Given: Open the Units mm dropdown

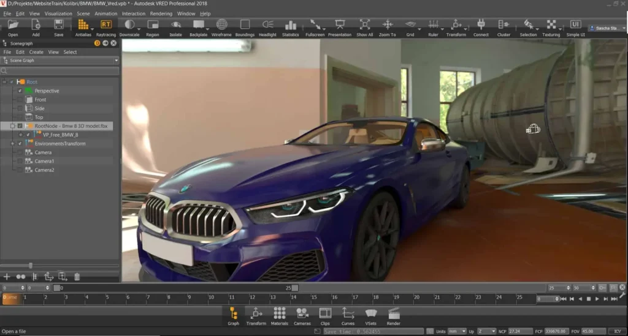Looking at the screenshot, I should tap(457, 331).
